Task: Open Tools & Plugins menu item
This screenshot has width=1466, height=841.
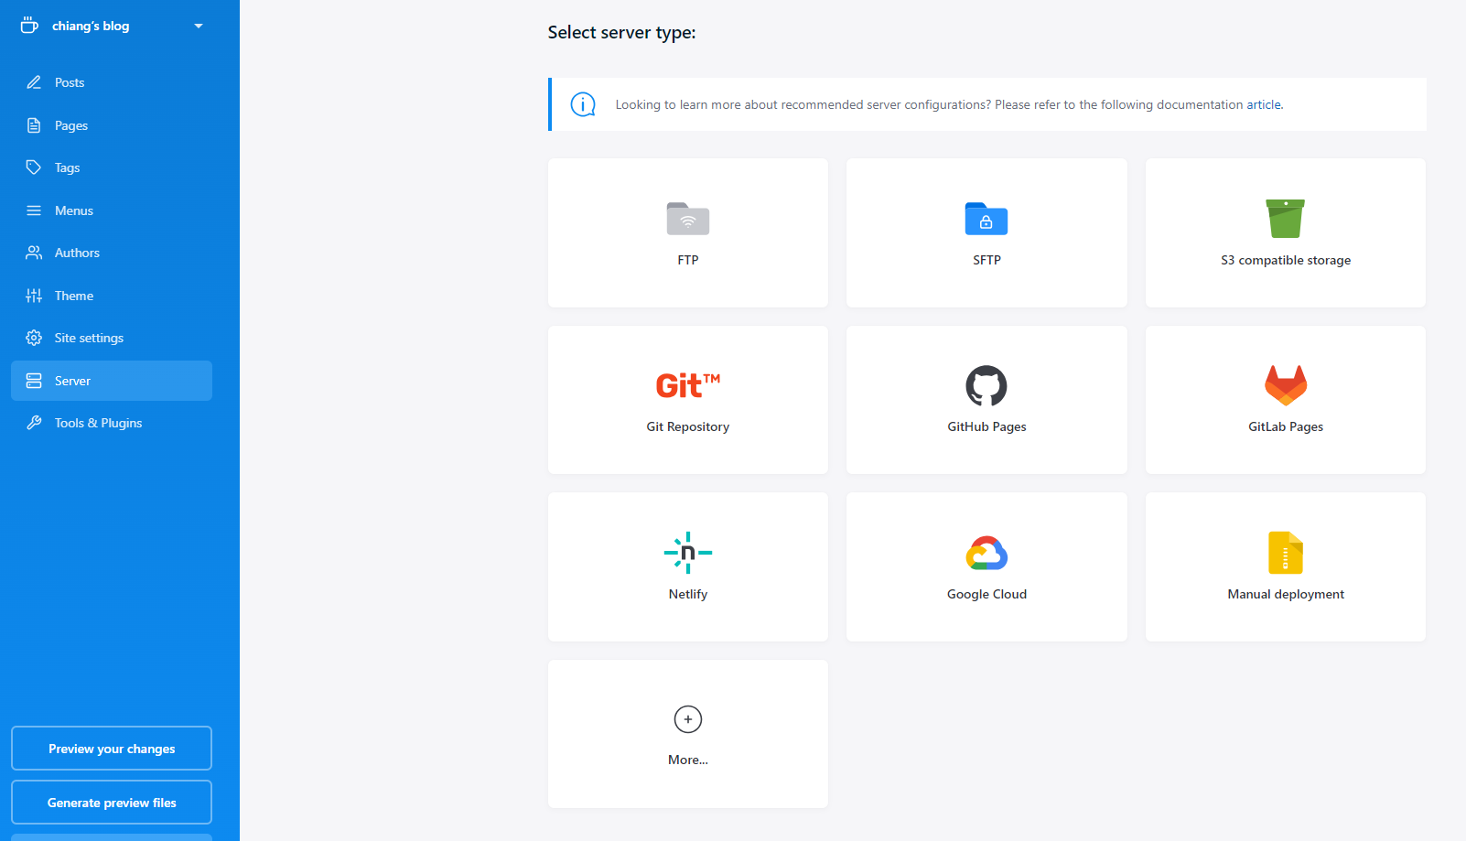Action: (98, 423)
